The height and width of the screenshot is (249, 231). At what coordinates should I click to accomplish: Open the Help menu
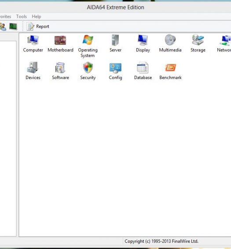click(x=37, y=16)
